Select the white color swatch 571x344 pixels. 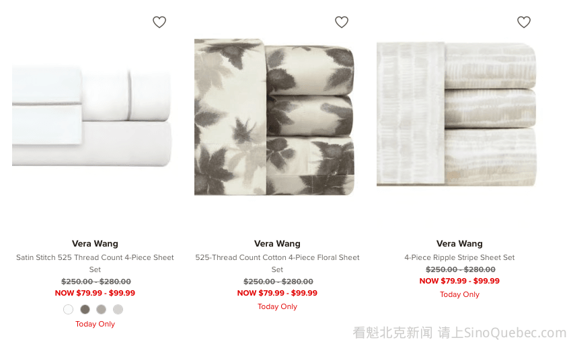coord(68,310)
